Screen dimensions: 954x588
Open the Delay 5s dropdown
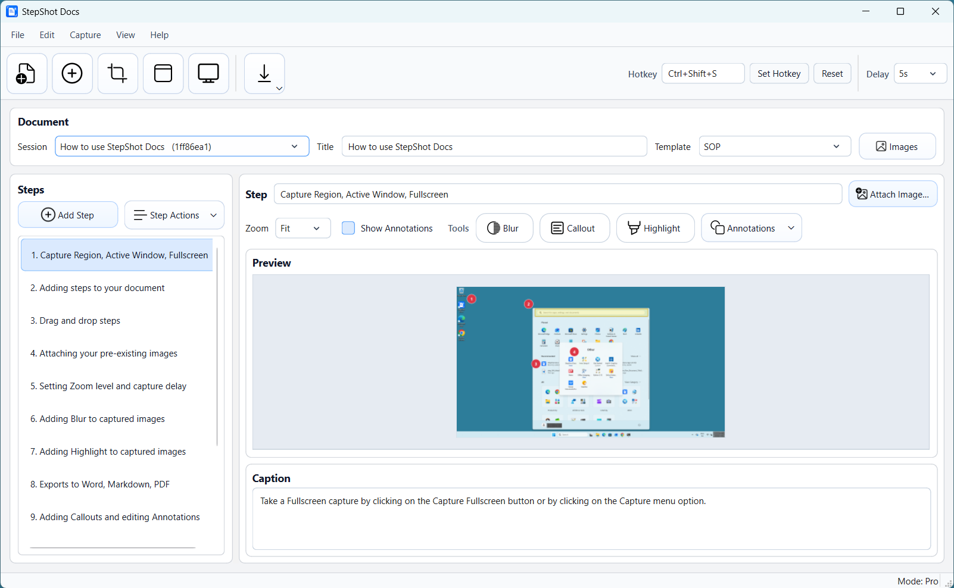(x=920, y=74)
